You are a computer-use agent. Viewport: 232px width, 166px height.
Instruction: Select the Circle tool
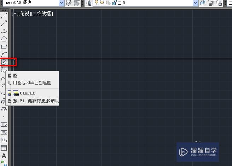click(4, 62)
